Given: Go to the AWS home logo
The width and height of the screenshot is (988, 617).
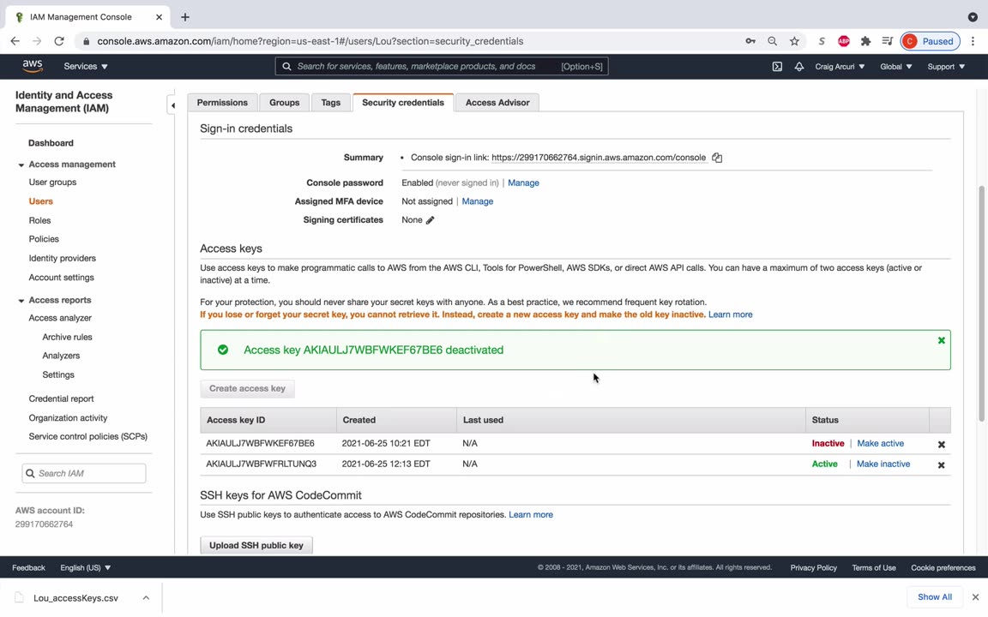Looking at the screenshot, I should (33, 66).
